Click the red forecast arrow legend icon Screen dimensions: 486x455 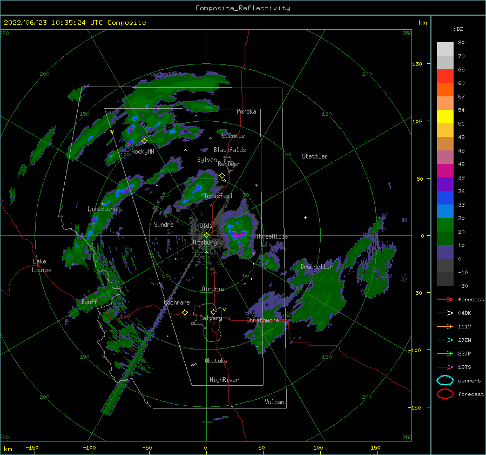pos(445,299)
